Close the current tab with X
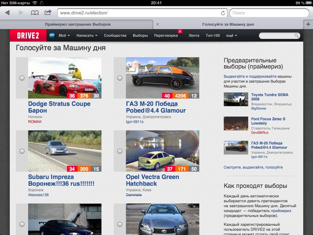This screenshot has height=235, width=313. 157,24
